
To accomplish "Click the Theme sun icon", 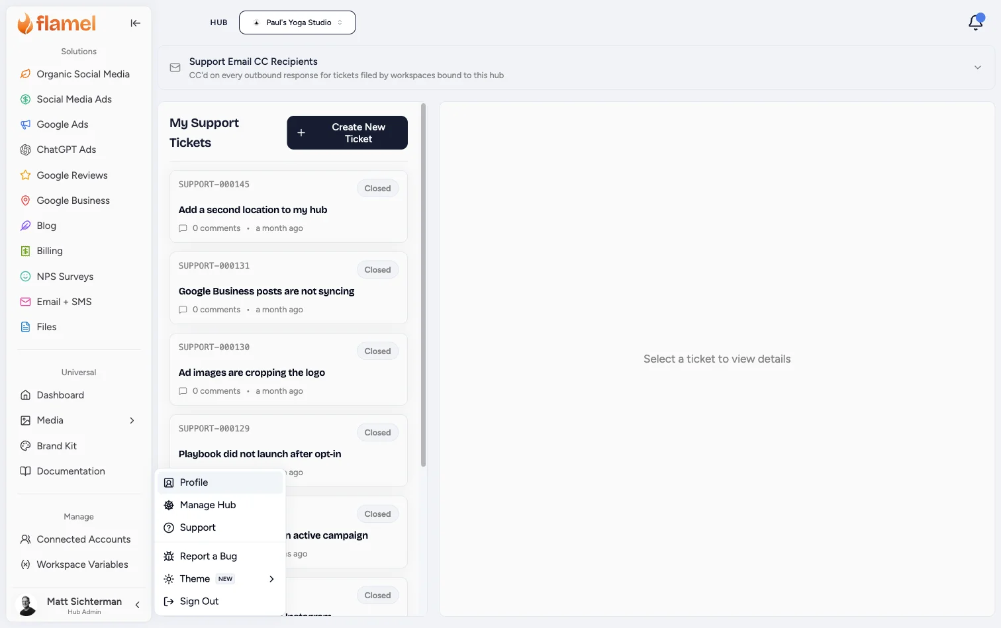I will (x=169, y=579).
